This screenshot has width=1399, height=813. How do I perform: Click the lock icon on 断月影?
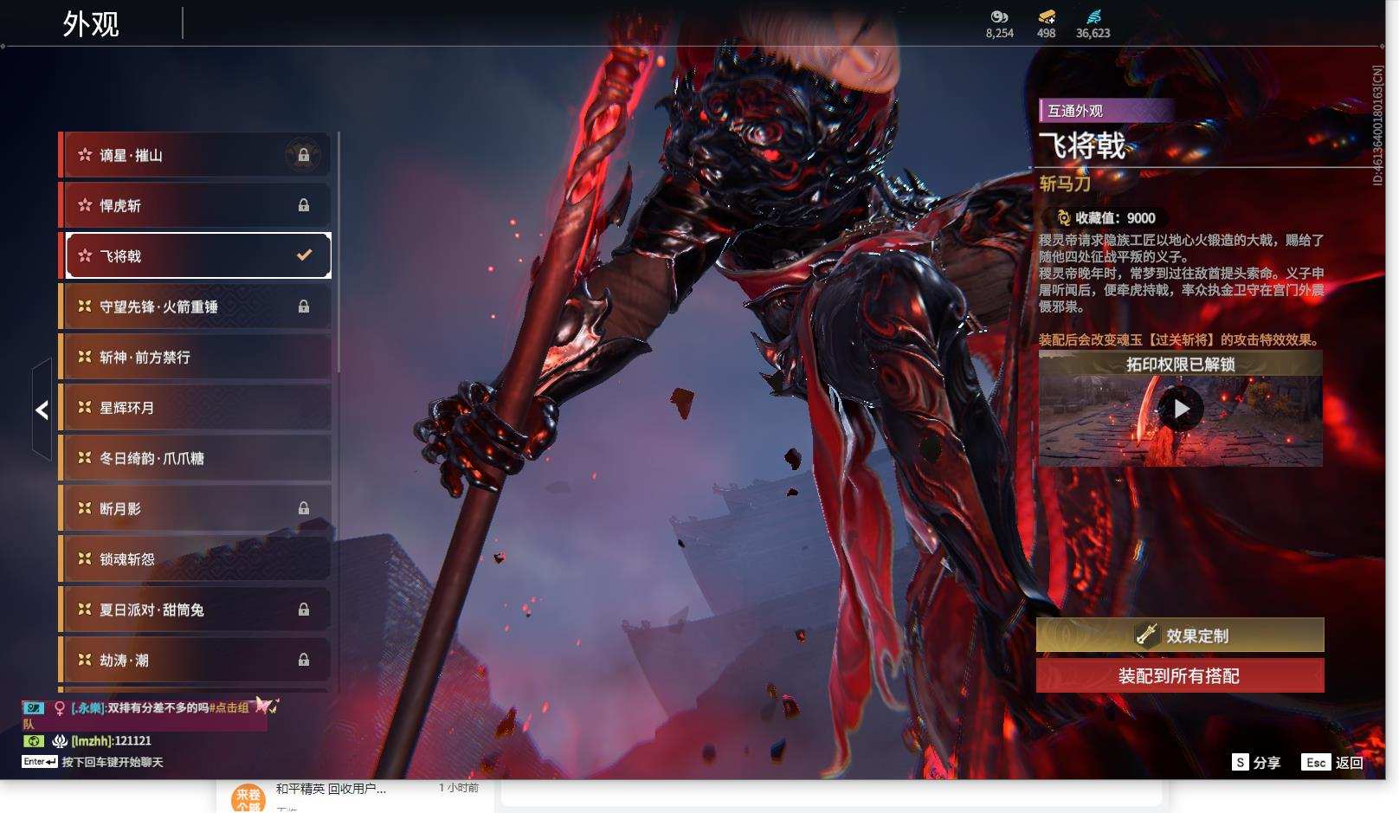pyautogui.click(x=304, y=508)
